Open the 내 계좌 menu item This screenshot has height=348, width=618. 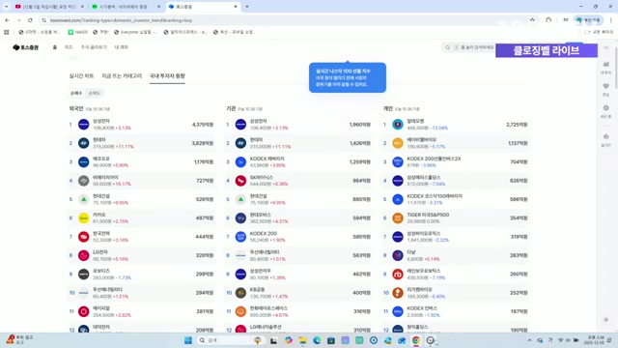(121, 47)
